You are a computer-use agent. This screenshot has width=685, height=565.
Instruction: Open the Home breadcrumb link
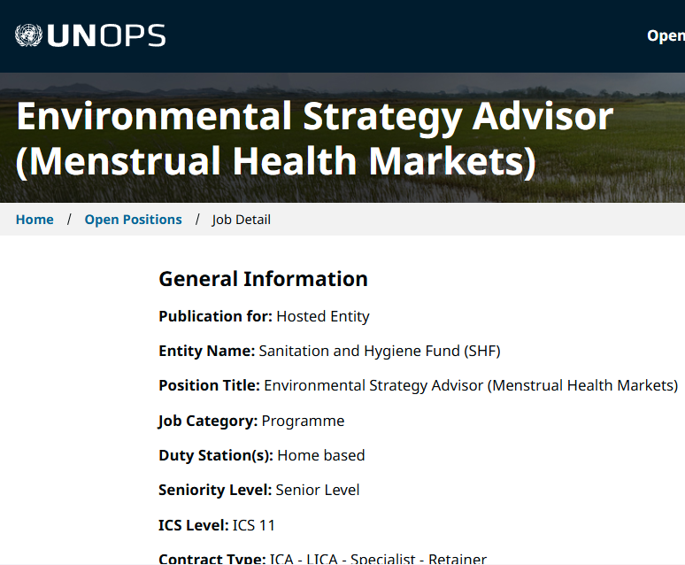tap(35, 220)
